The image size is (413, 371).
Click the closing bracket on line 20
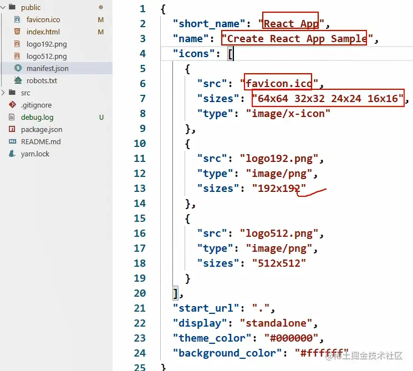coord(175,293)
